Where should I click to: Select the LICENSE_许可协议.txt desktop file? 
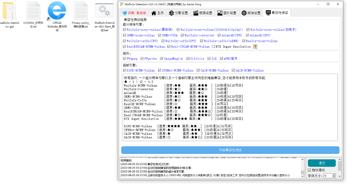tap(33, 15)
